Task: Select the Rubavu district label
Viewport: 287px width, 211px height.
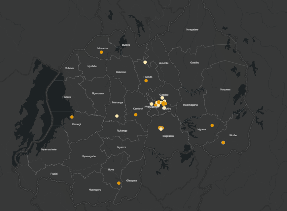Action: pos(69,68)
